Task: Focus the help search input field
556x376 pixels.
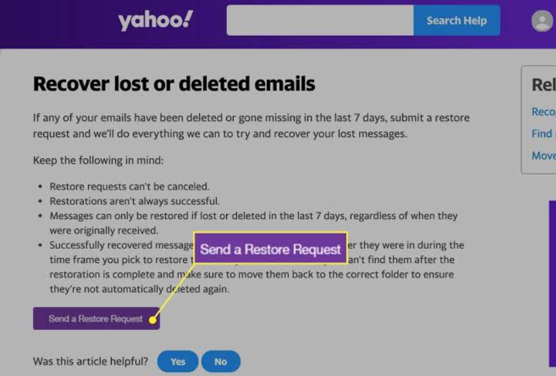Action: pyautogui.click(x=320, y=20)
